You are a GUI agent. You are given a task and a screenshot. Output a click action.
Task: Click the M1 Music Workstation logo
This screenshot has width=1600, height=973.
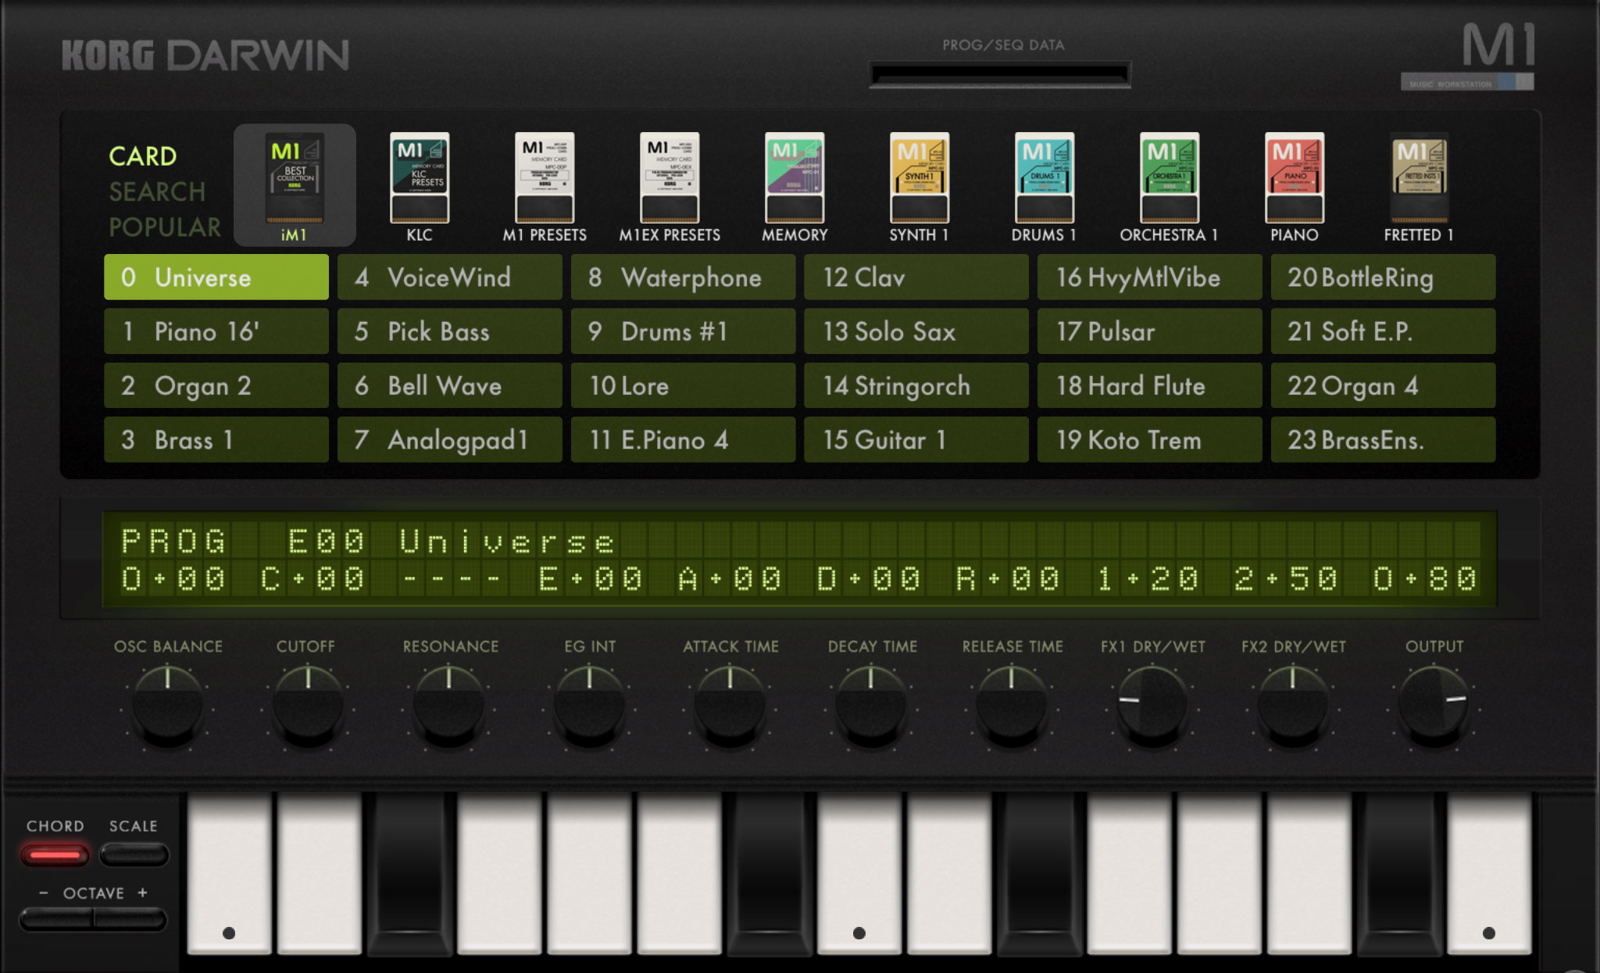tap(1467, 56)
